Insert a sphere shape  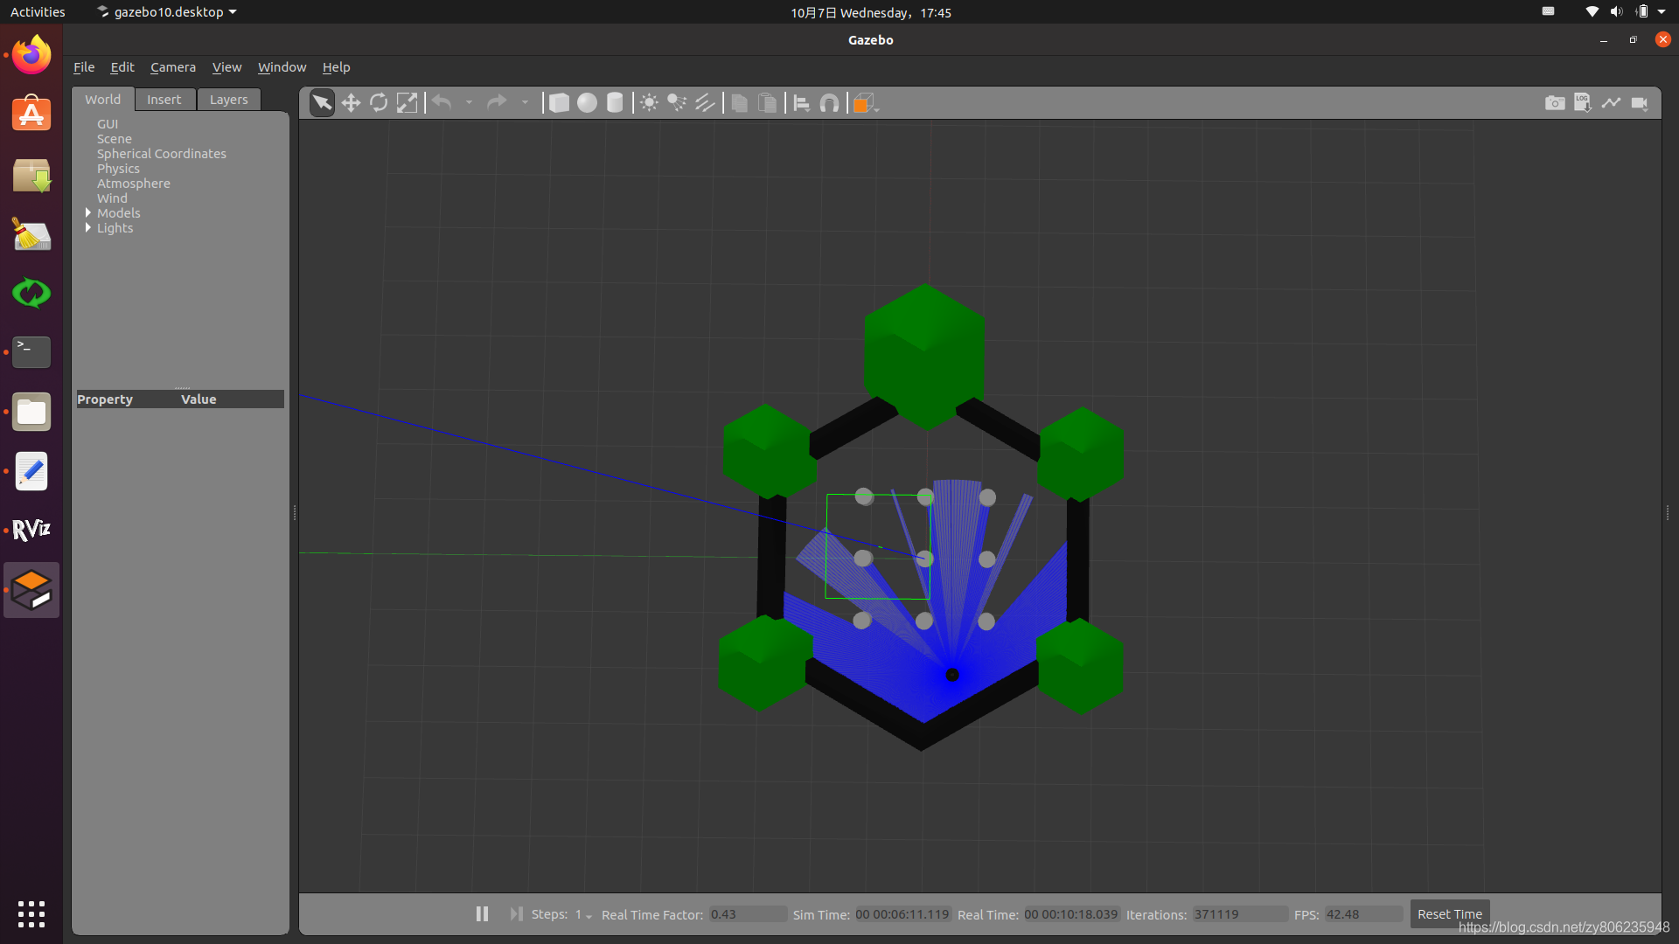coord(587,103)
